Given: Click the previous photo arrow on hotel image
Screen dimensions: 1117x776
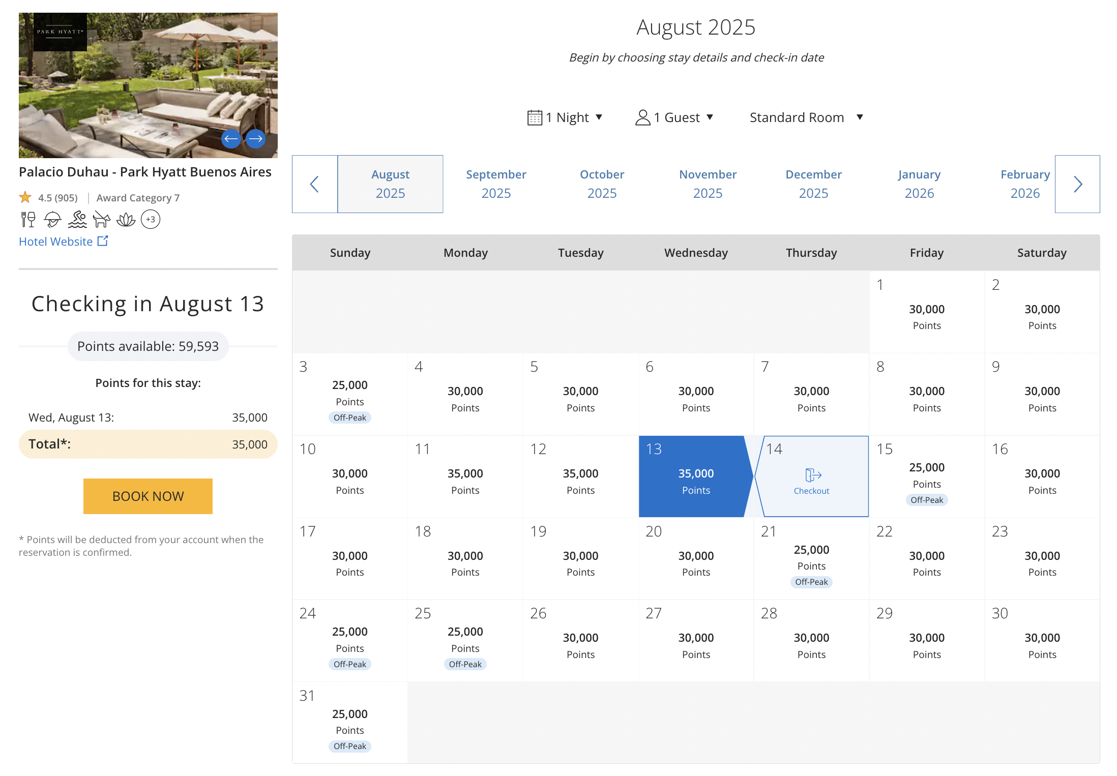Looking at the screenshot, I should pyautogui.click(x=231, y=138).
